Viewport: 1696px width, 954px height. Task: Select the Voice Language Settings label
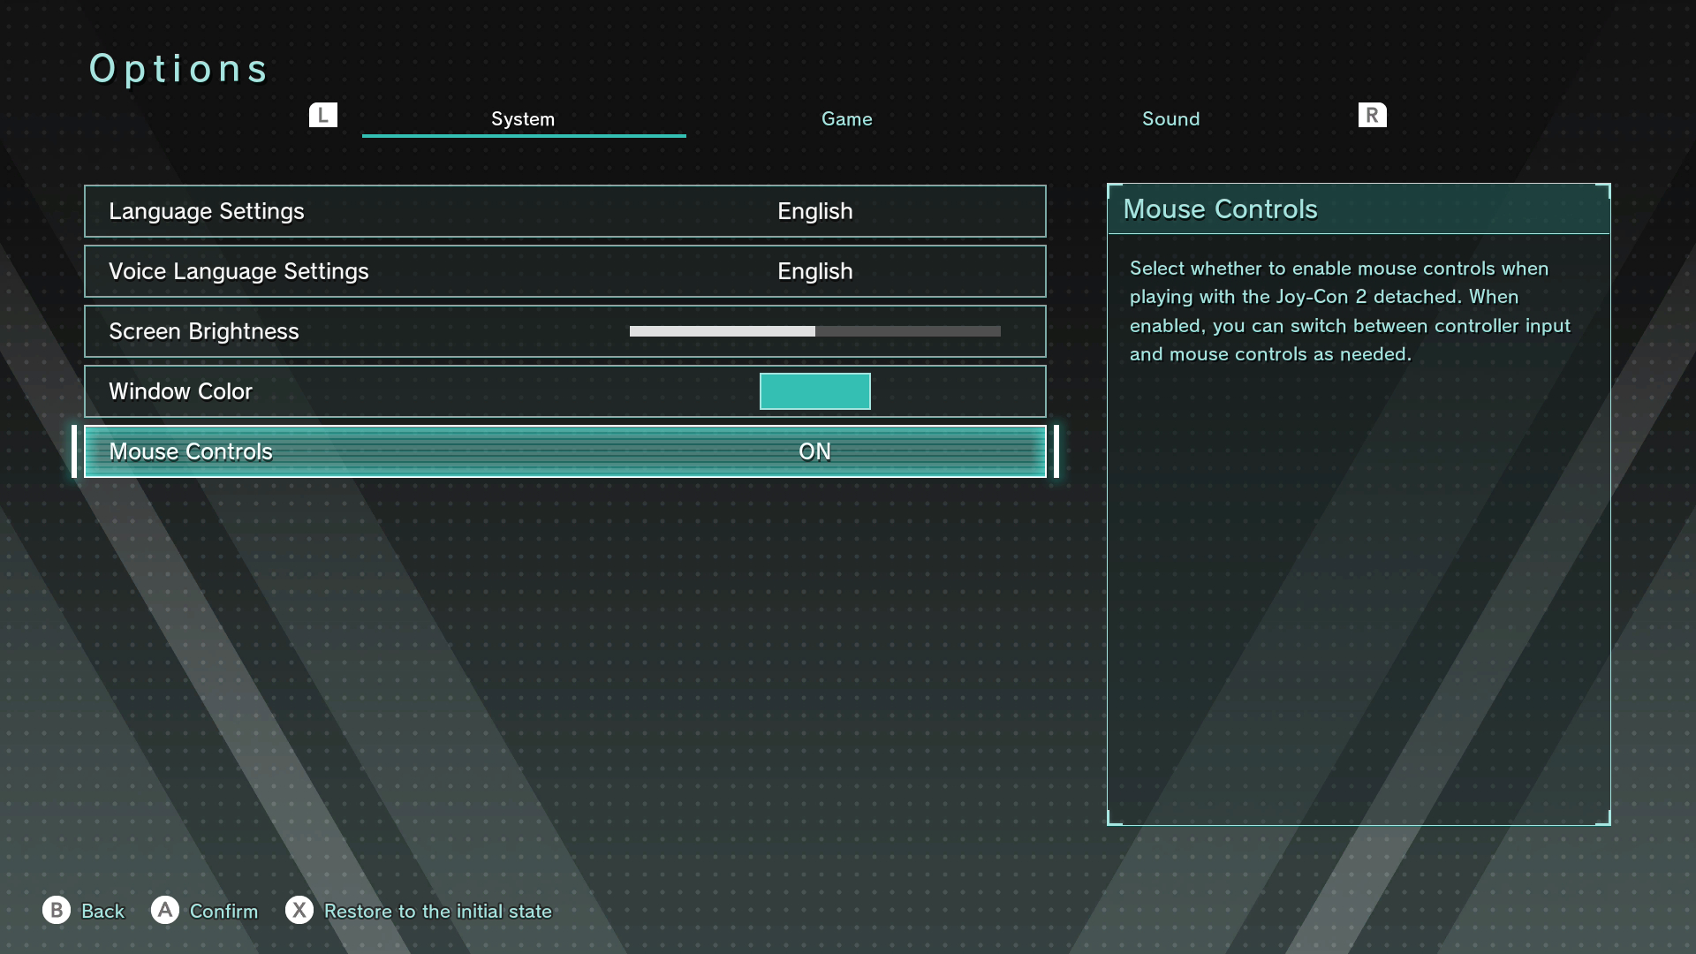pos(238,271)
